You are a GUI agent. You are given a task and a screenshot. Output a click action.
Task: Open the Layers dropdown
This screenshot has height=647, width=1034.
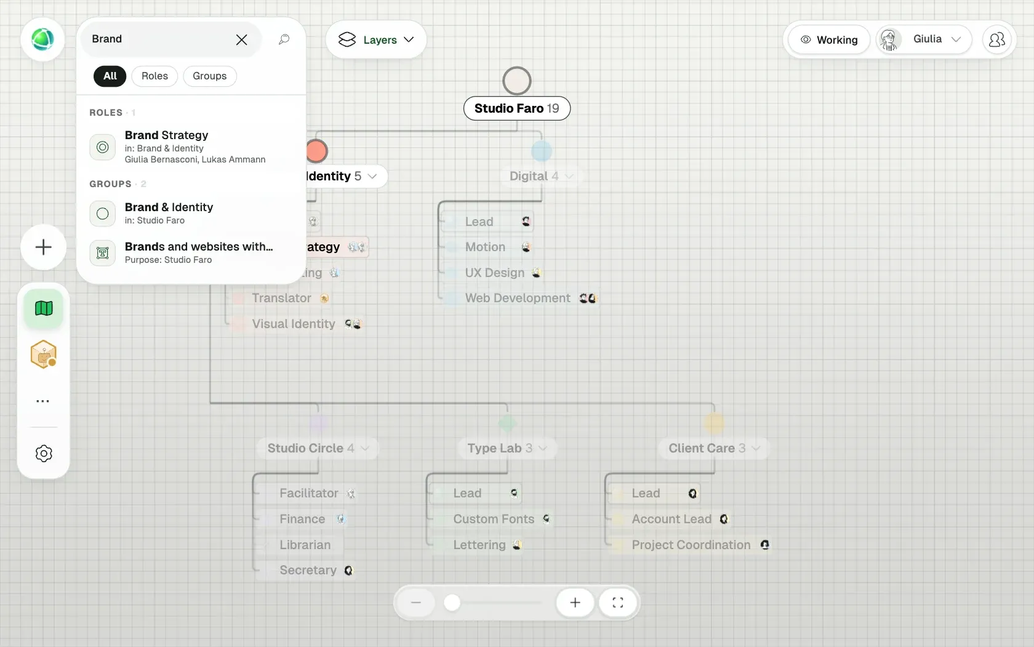point(376,40)
